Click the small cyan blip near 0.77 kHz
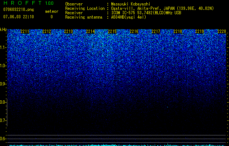This screenshot has height=146, width=229. [167, 107]
